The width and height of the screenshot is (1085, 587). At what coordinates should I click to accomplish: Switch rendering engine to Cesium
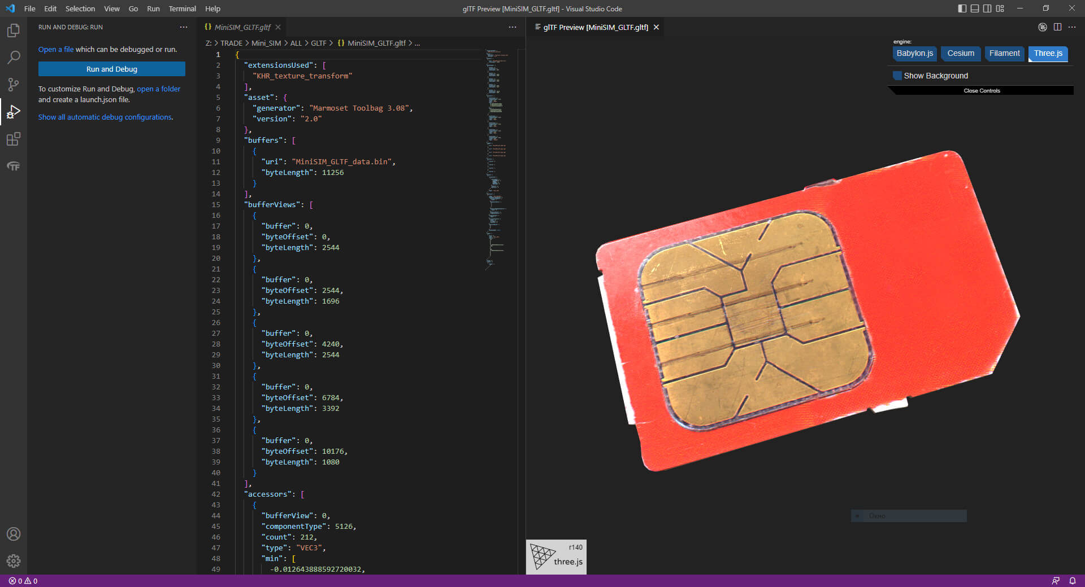[961, 54]
